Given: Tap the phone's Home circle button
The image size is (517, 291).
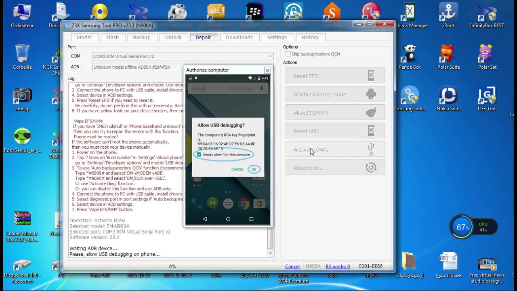Looking at the screenshot, I should 228,219.
